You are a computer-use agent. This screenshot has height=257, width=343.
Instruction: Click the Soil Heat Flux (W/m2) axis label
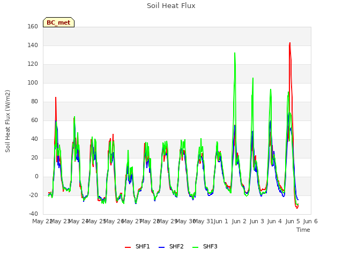point(8,121)
